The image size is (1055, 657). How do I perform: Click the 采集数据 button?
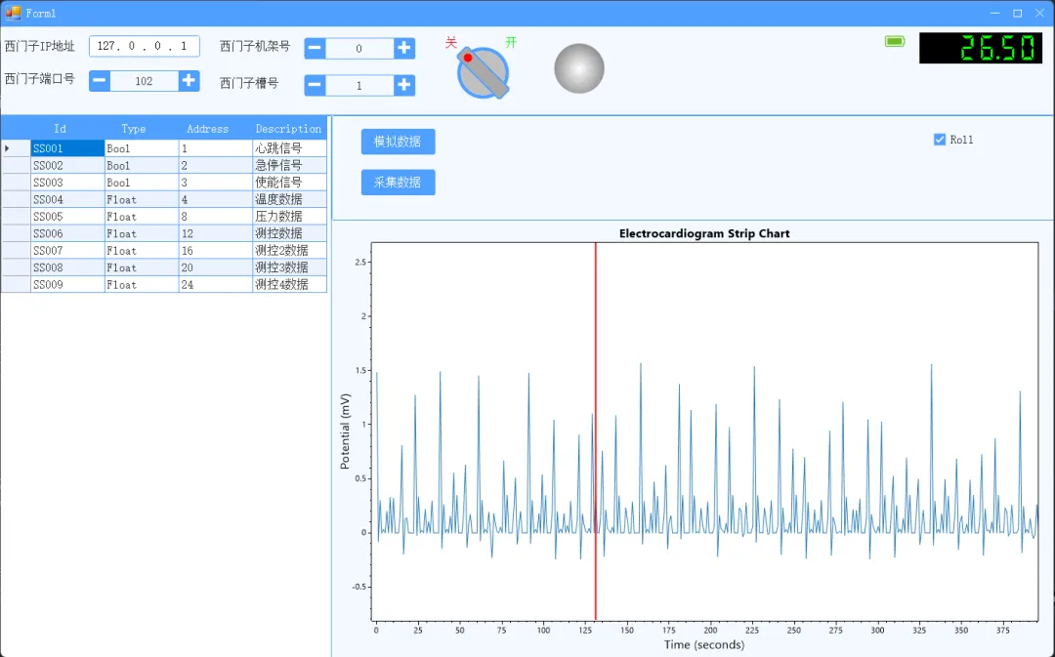tap(398, 183)
